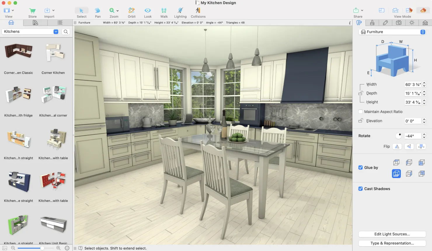Click the library image preview icon
Screen dimensions: 432x251
(x=5, y=248)
